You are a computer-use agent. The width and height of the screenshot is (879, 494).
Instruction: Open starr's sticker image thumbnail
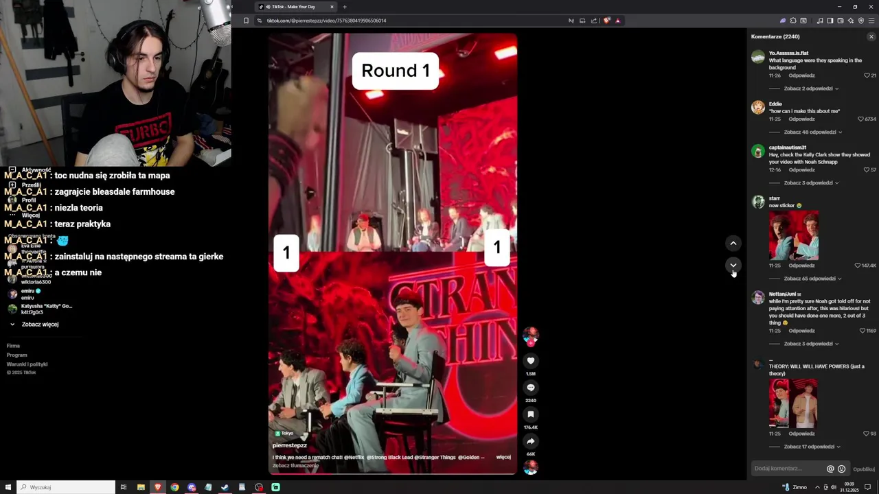793,235
